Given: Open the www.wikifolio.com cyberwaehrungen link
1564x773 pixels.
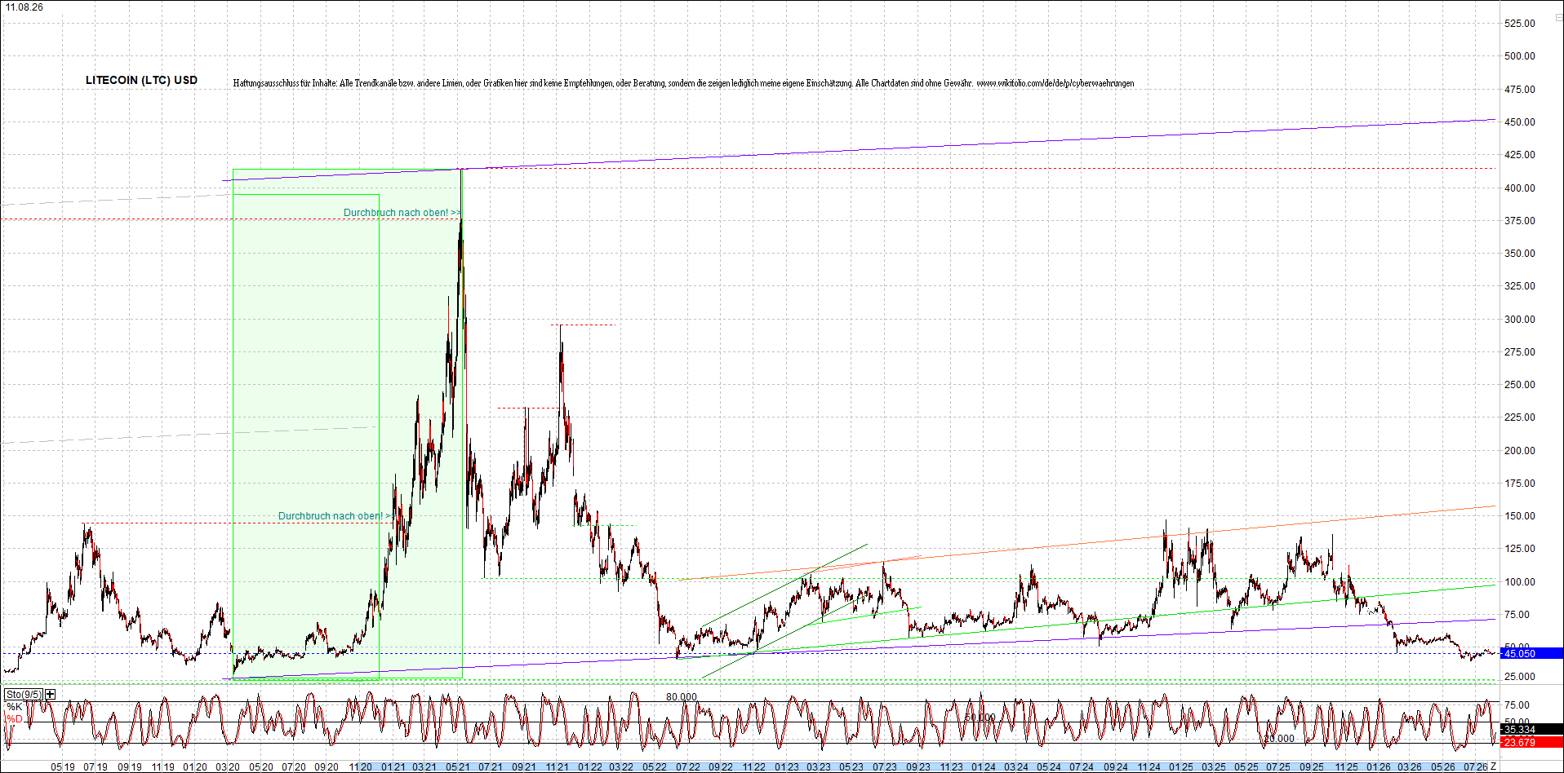Looking at the screenshot, I should (1055, 83).
